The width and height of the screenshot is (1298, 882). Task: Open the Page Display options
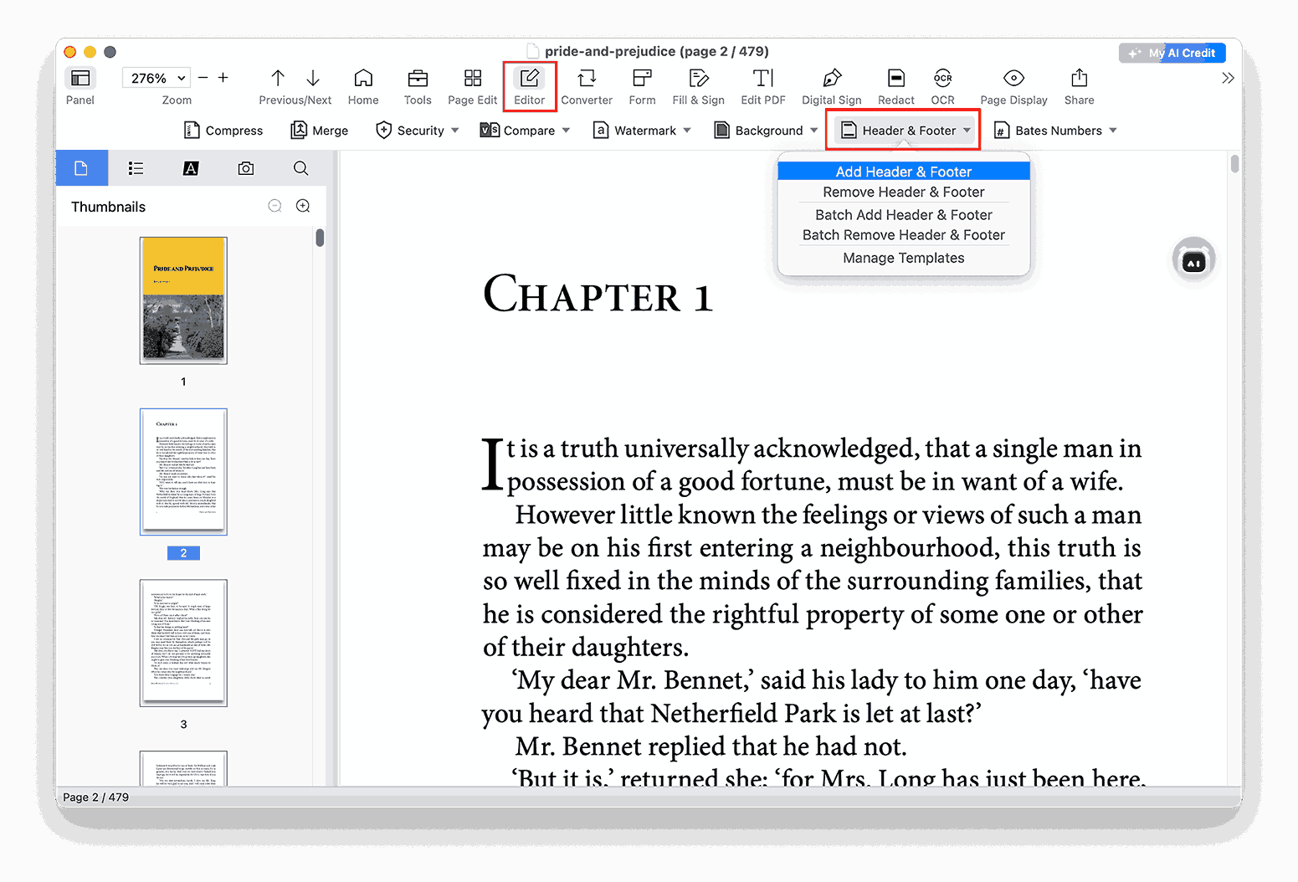(1013, 78)
